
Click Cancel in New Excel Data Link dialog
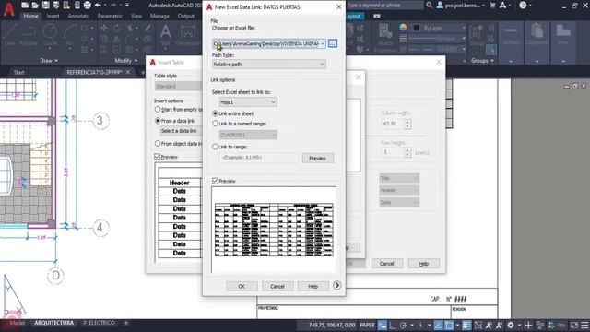(x=277, y=287)
